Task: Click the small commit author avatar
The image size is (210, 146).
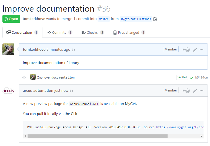Action: 33,77
